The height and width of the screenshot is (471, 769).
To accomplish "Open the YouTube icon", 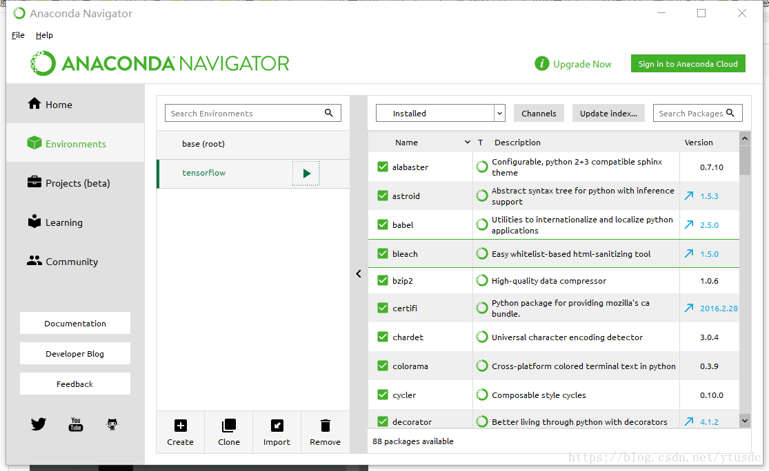I will [76, 424].
